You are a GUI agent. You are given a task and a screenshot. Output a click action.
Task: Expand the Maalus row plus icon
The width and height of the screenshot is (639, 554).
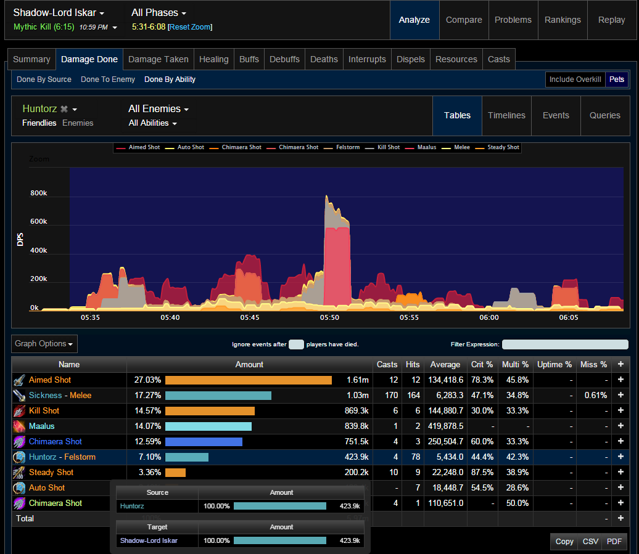point(620,425)
